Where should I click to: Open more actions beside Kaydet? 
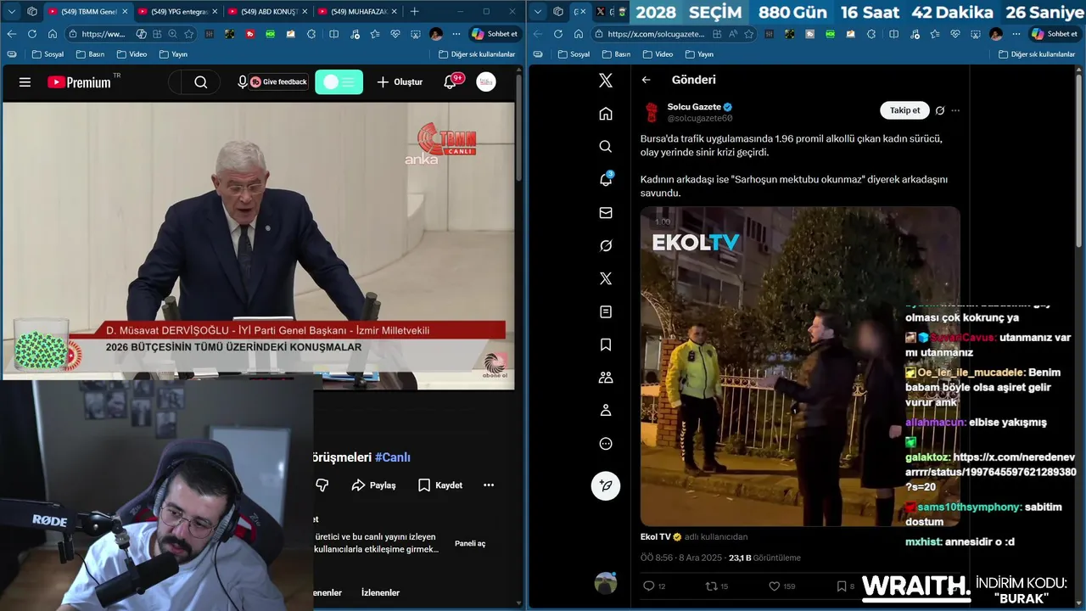tap(489, 485)
